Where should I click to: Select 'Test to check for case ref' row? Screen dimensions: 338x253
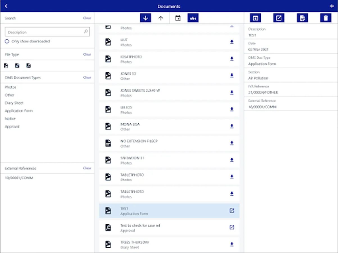[x=169, y=228]
